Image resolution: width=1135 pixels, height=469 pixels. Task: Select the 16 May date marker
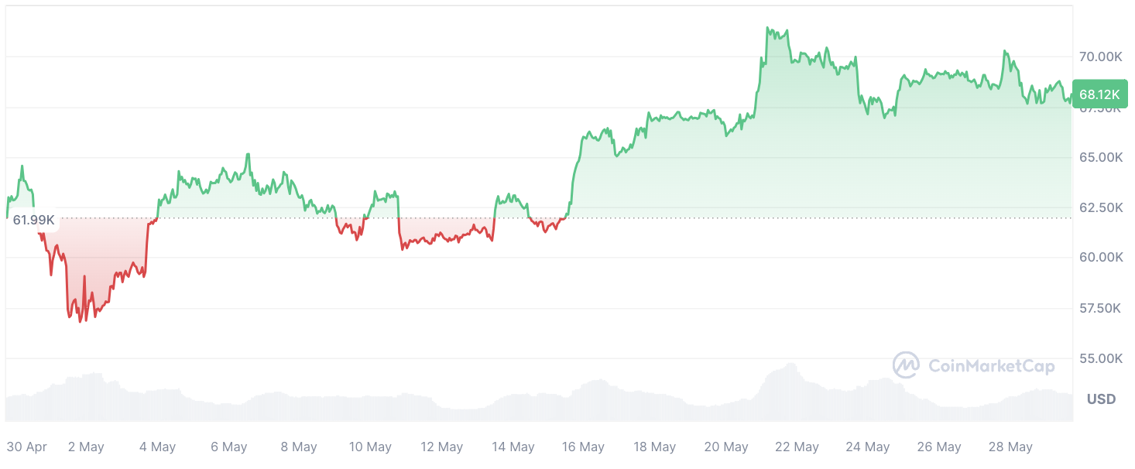(583, 447)
